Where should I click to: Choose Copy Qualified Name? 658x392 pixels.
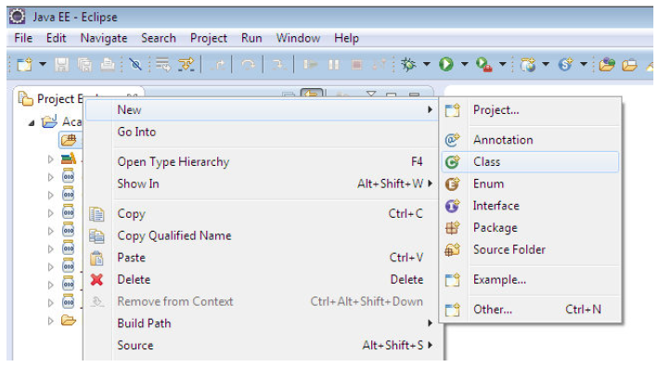coord(261,235)
